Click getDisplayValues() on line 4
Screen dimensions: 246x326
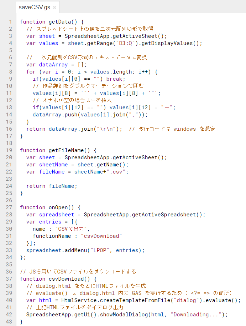[x=171, y=43]
